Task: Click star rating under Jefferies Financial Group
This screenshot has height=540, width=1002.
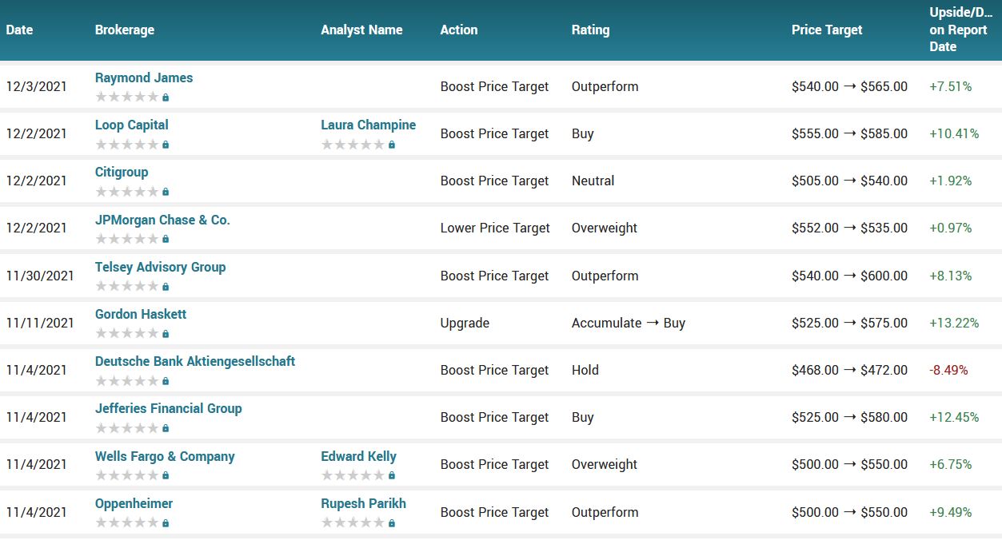Action: click(127, 428)
